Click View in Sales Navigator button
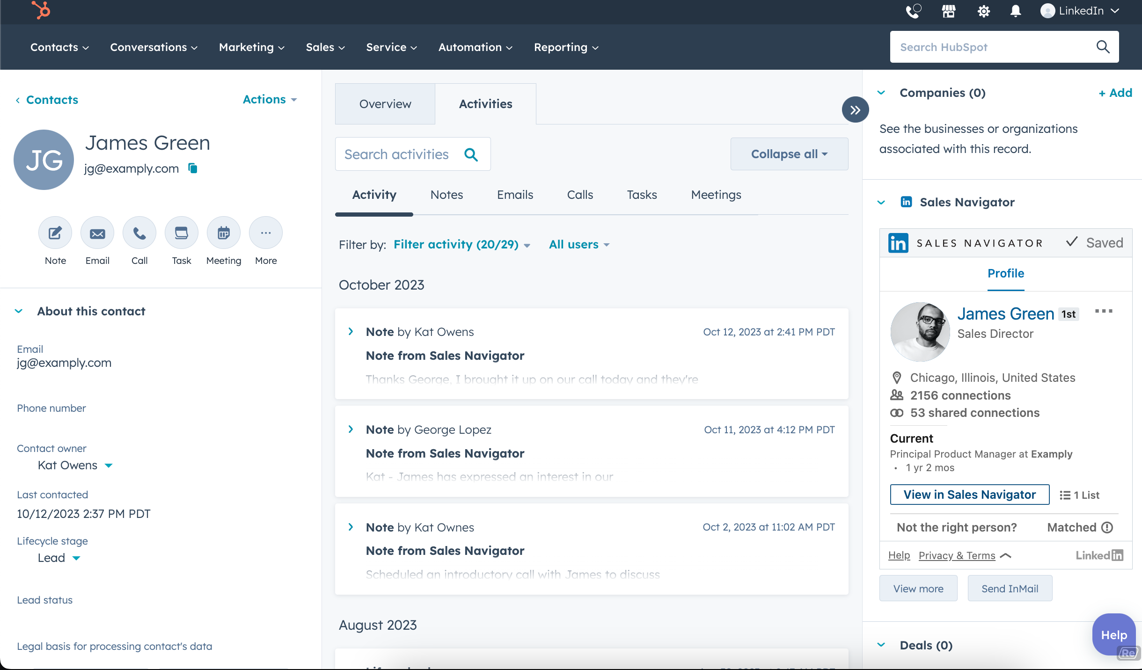1142x670 pixels. click(x=969, y=495)
